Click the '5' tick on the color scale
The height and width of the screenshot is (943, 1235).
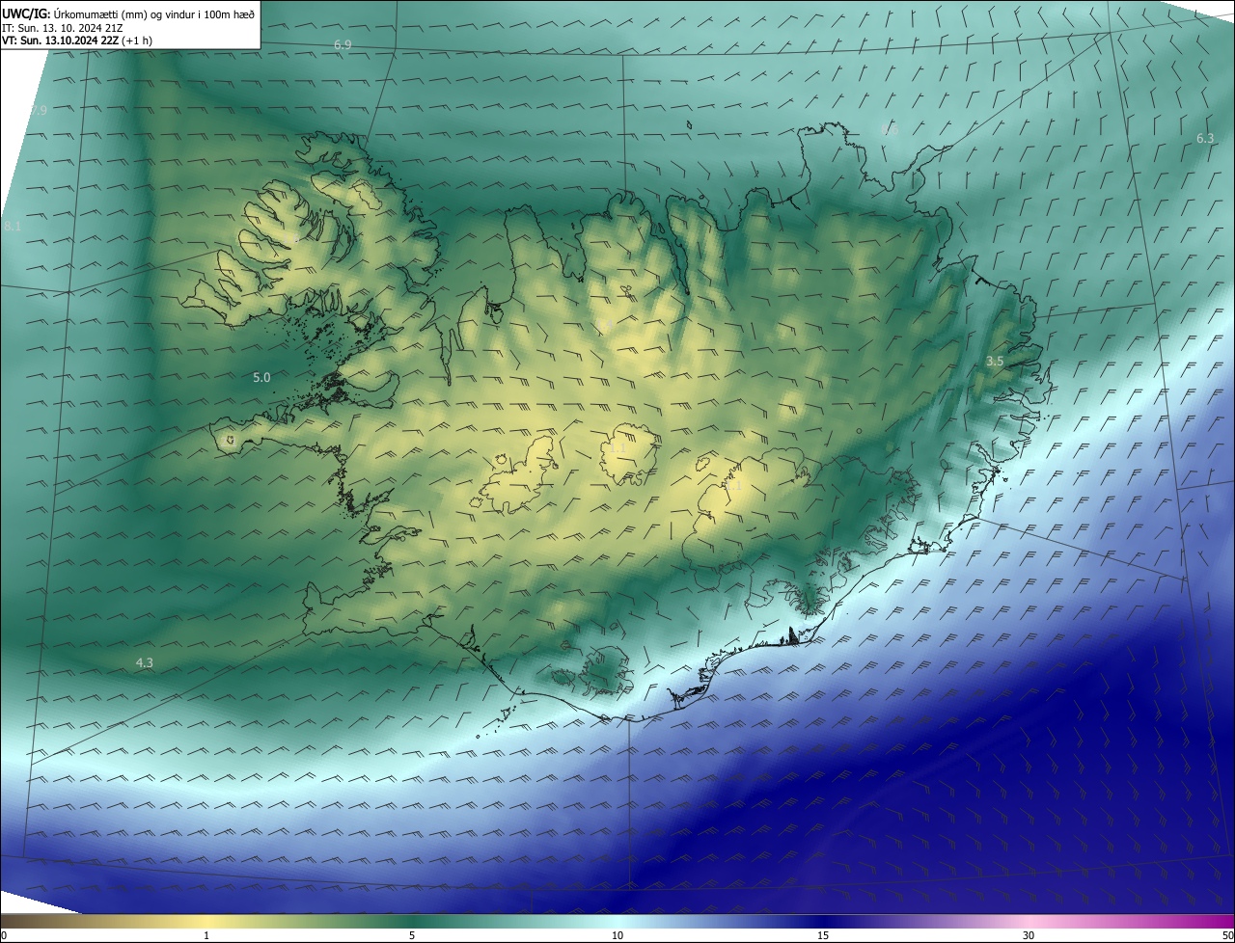coord(412,935)
